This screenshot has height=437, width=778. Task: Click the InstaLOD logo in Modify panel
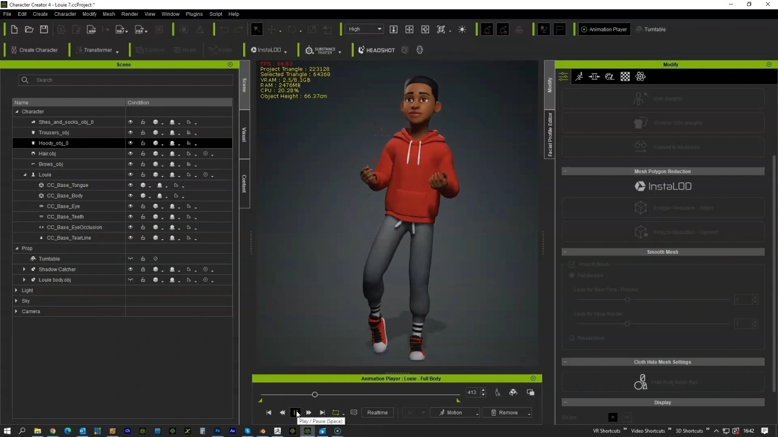click(x=663, y=186)
